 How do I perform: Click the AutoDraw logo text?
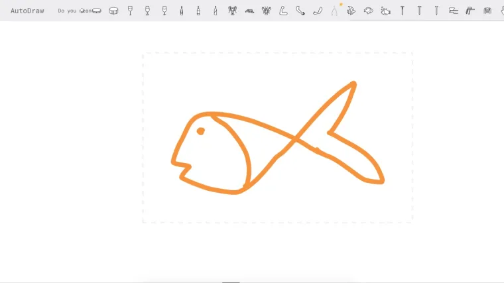coord(27,11)
